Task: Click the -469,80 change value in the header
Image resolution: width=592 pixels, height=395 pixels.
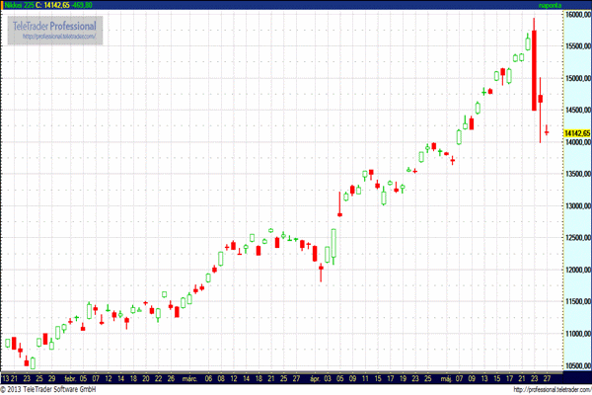Action: coord(95,5)
